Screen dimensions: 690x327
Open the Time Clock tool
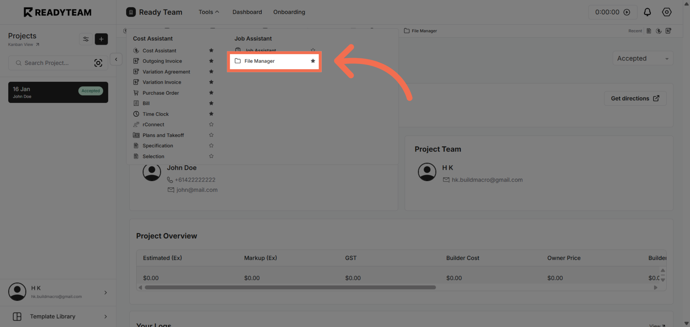click(x=156, y=114)
